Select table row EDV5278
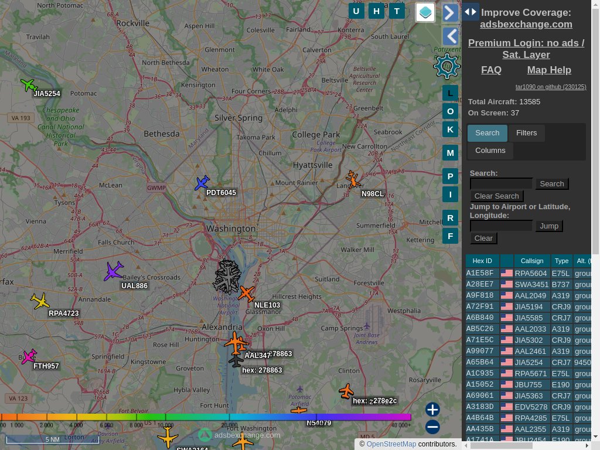The width and height of the screenshot is (600, 450). (529, 407)
